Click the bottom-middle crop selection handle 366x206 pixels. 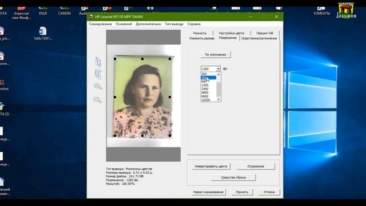click(142, 136)
